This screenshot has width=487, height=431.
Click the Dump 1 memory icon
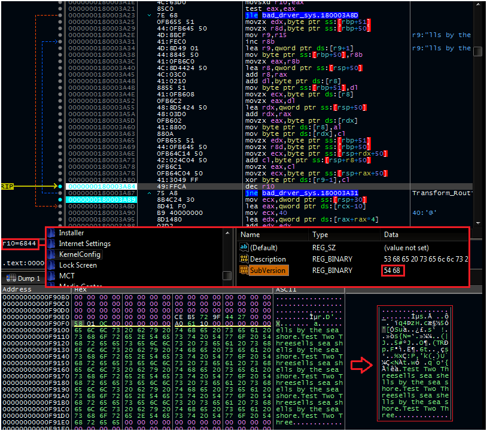click(x=11, y=278)
